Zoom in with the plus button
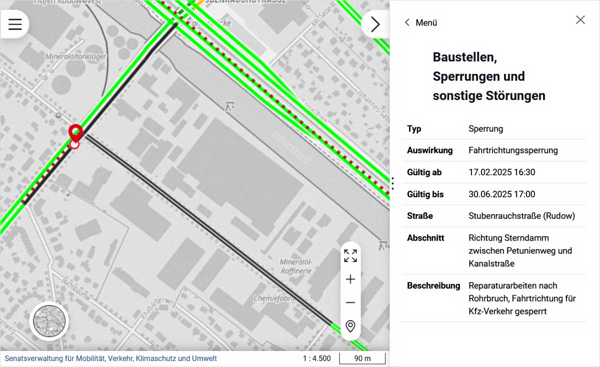This screenshot has width=600, height=367. [x=350, y=279]
